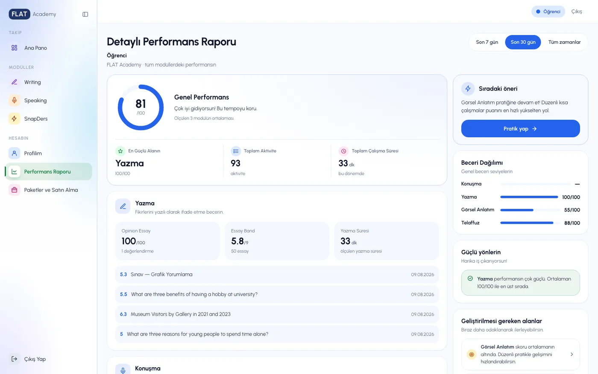
Task: Click the pencil icon in Yazma section header
Action: click(x=123, y=206)
